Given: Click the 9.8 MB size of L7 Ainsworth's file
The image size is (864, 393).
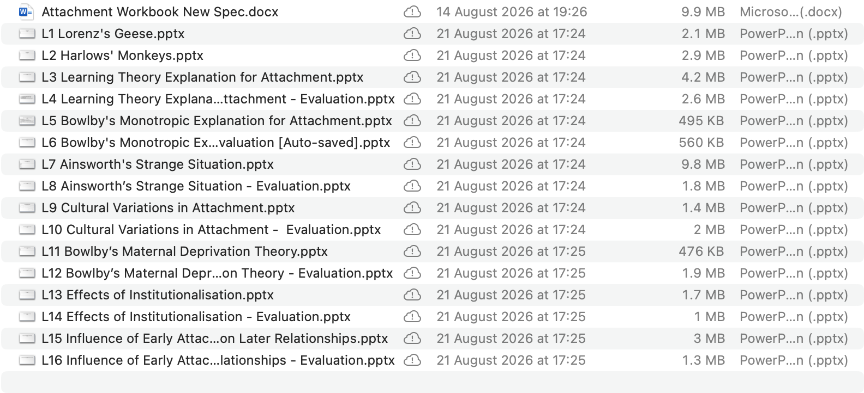Looking at the screenshot, I should tap(703, 164).
